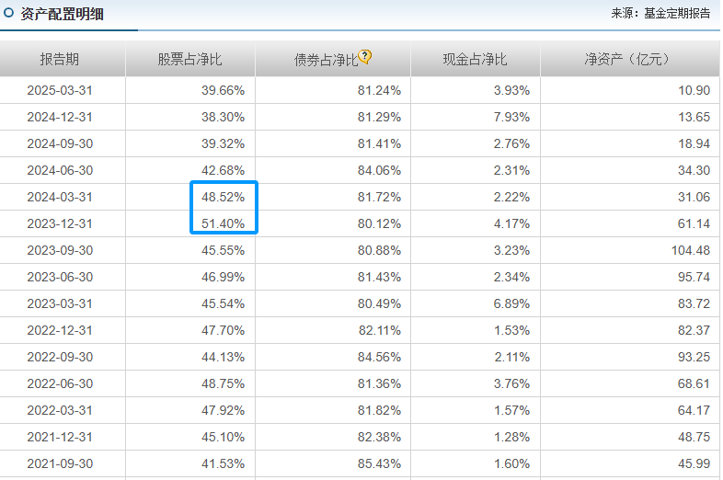Click net asset value 83.72
The image size is (723, 480).
coord(694,303)
